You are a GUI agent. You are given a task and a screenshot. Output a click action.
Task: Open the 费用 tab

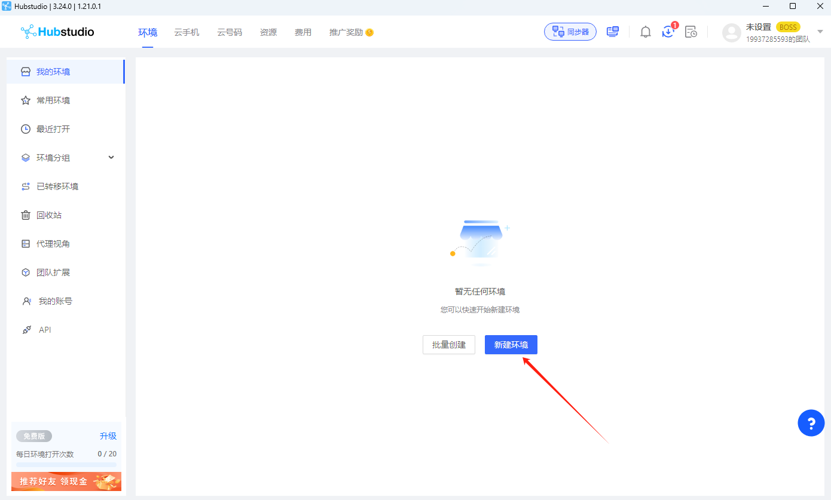(303, 32)
